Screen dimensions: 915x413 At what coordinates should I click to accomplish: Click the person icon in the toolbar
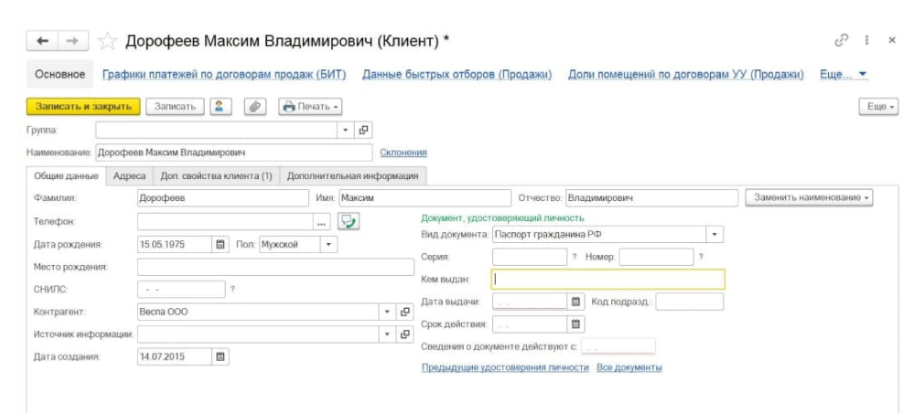click(x=222, y=107)
